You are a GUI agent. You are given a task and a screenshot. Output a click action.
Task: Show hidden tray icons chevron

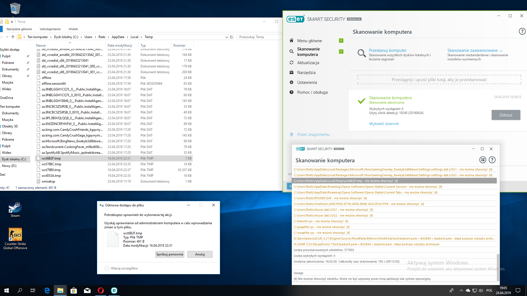(x=461, y=291)
